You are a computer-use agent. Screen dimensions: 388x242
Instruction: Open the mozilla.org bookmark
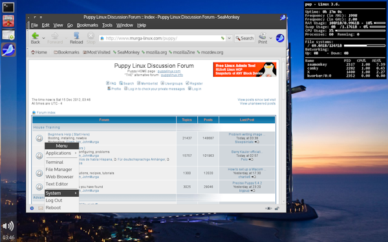(155, 52)
